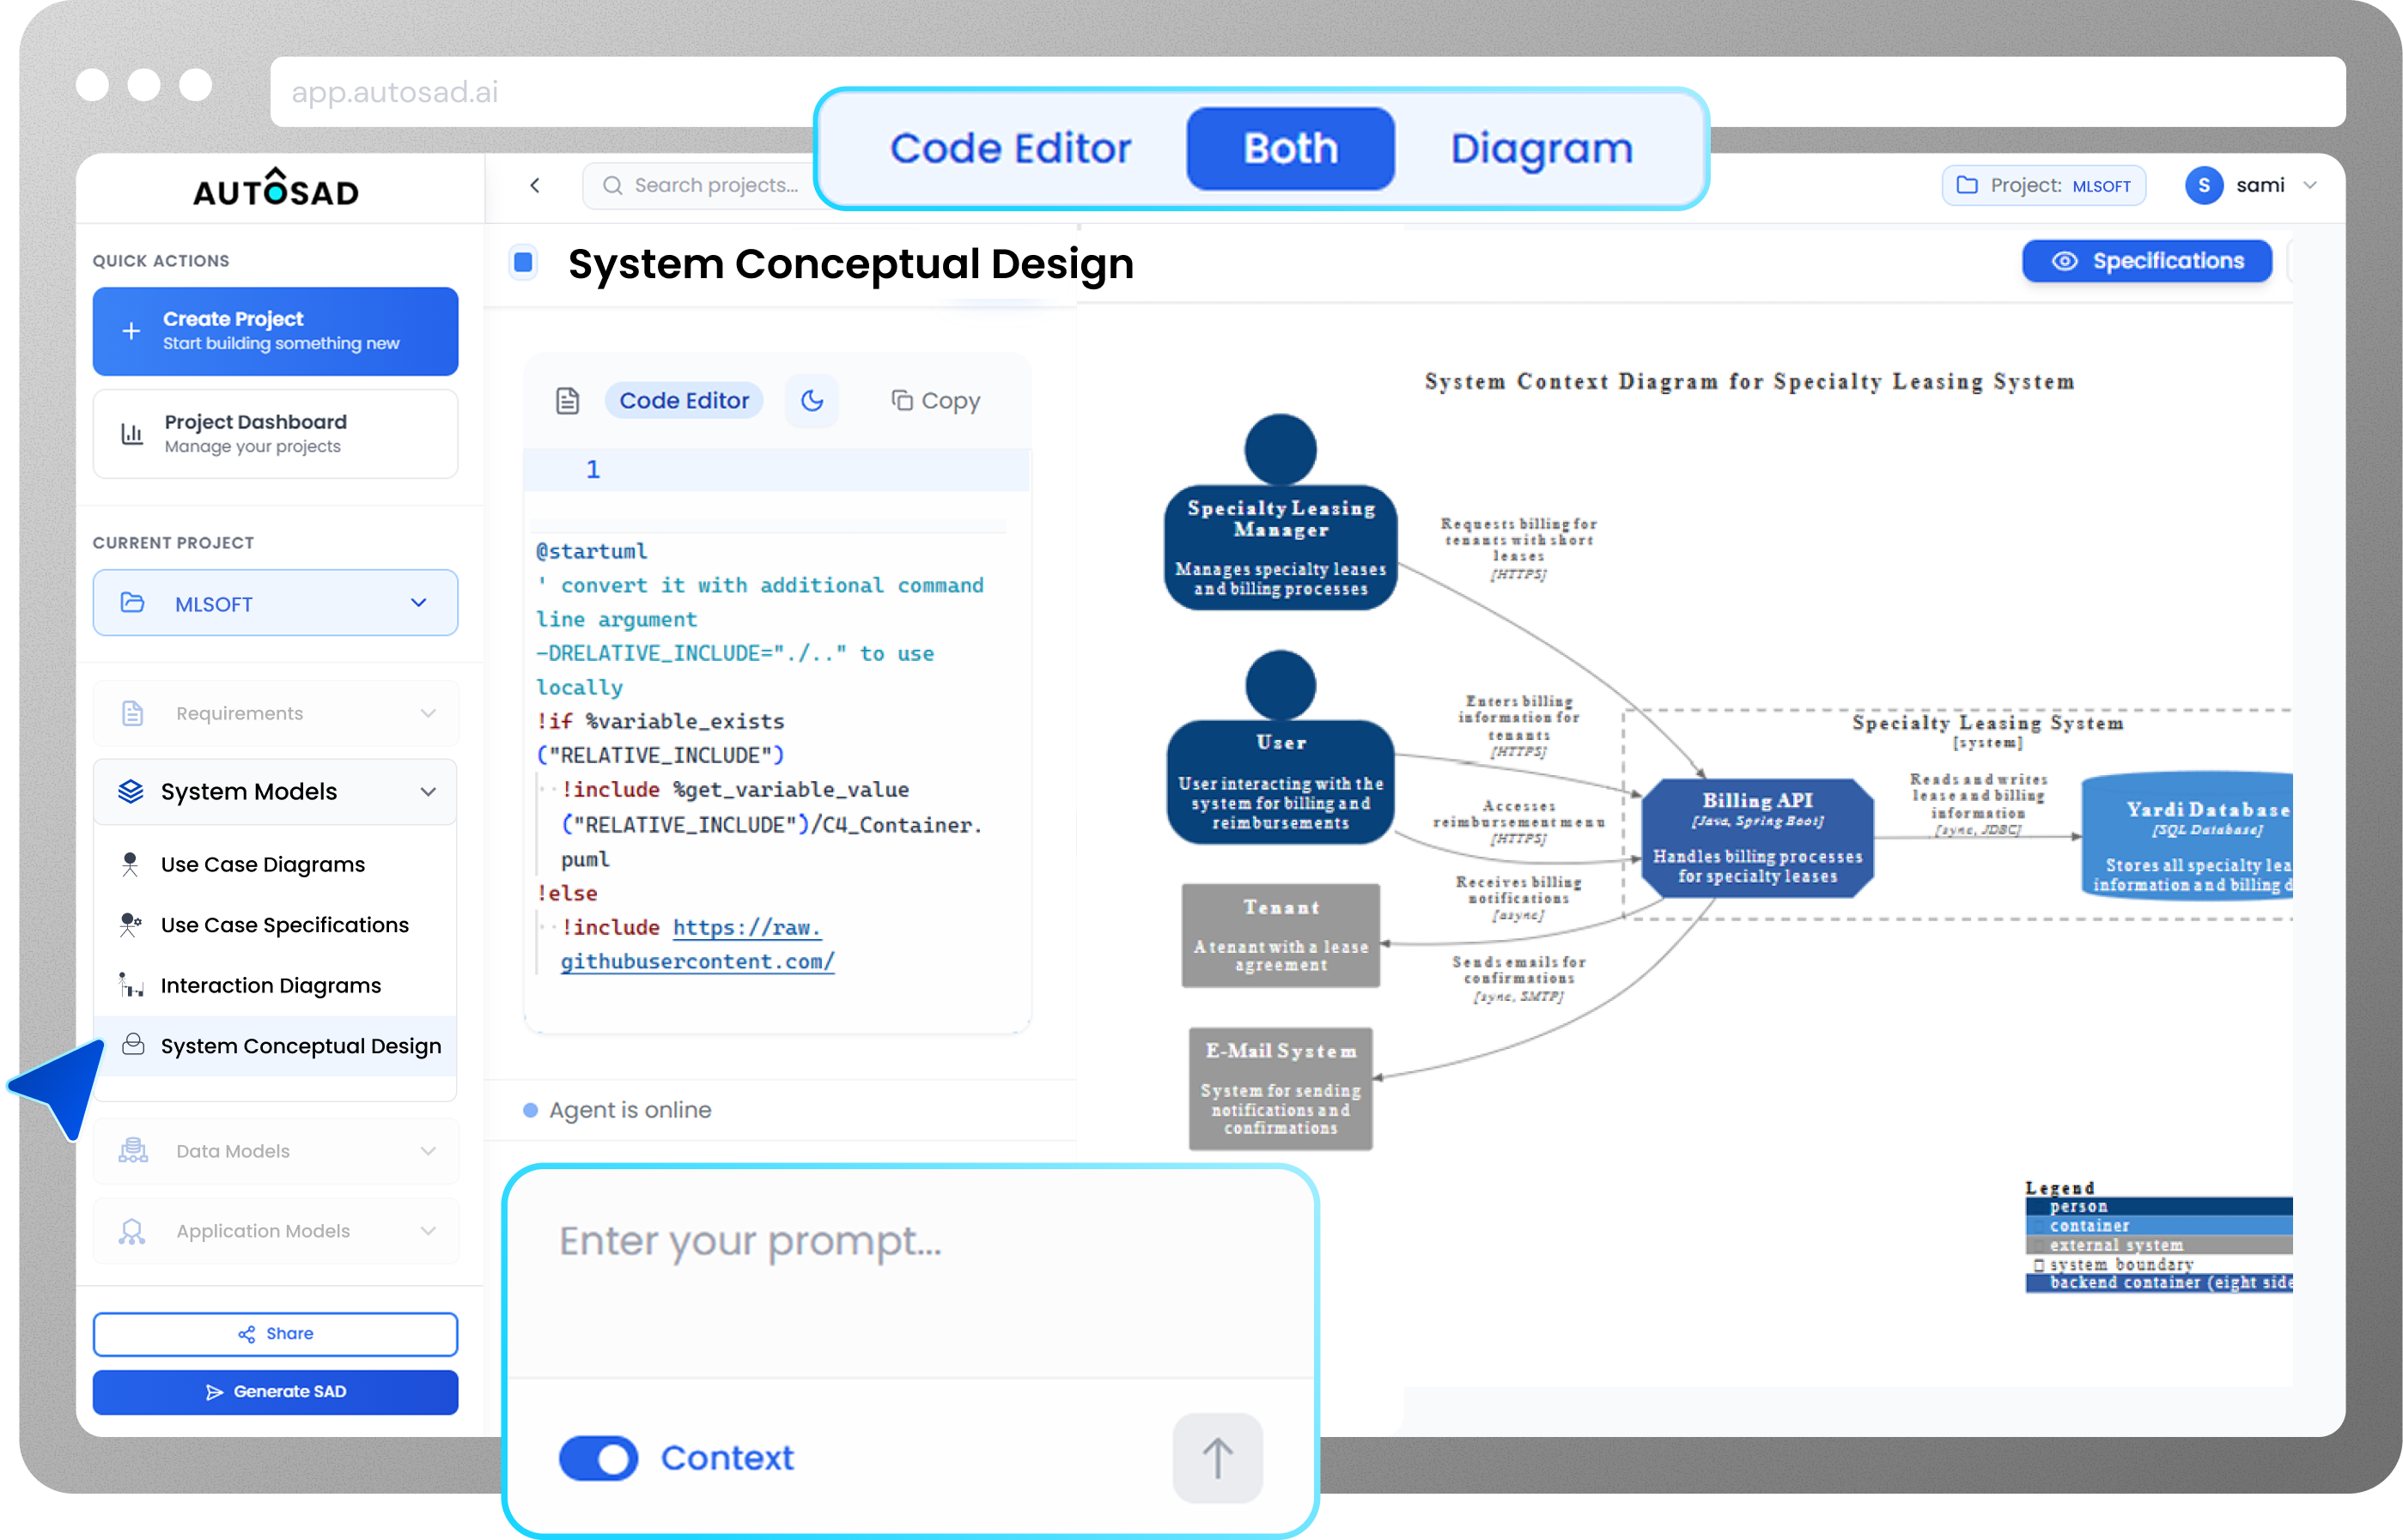Switch to the Diagram view tab
2403x1540 pixels.
point(1541,149)
